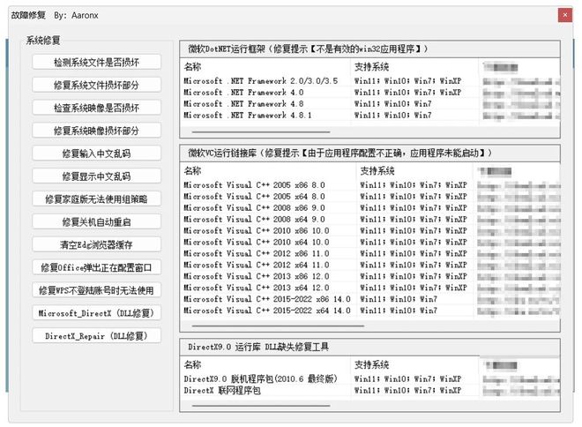Click 名称 column header in DirectX list
Screen dimensions: 582x427
pyautogui.click(x=265, y=364)
